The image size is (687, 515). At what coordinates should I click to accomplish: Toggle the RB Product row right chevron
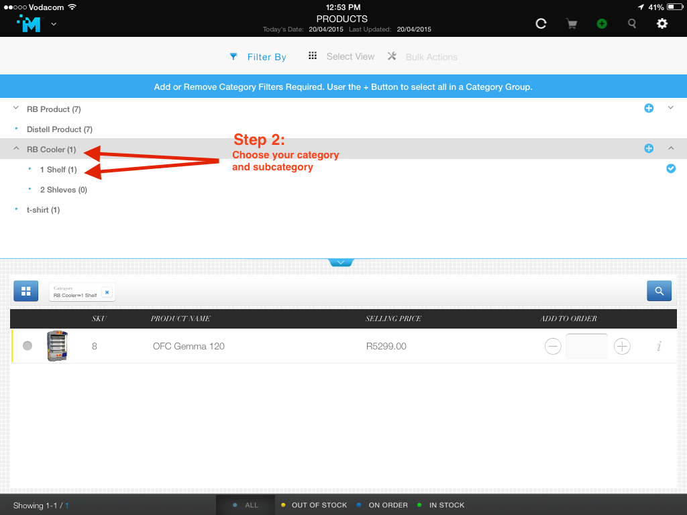670,108
